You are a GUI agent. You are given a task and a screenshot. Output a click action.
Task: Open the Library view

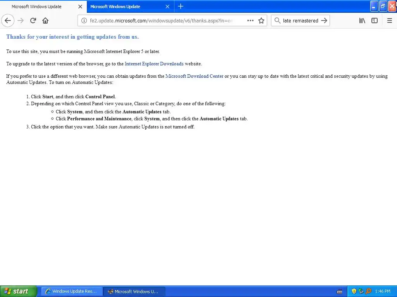point(362,21)
